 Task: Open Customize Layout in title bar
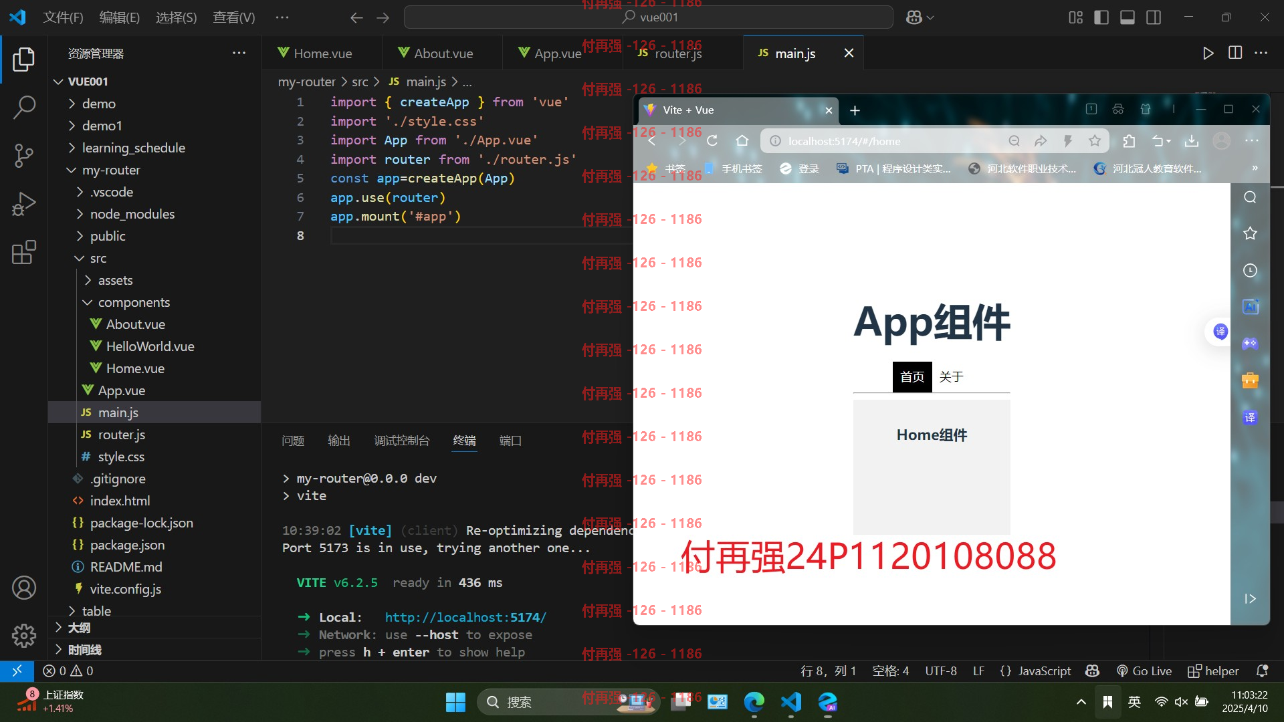pos(1075,17)
